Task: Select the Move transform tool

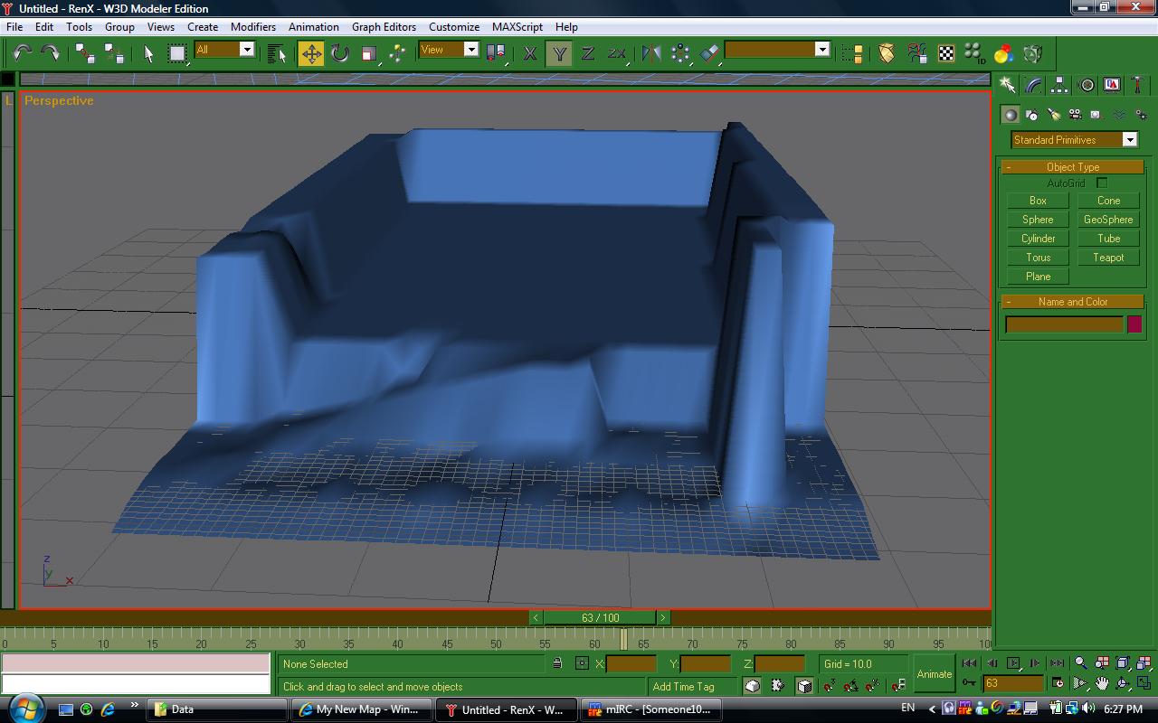Action: pos(311,54)
